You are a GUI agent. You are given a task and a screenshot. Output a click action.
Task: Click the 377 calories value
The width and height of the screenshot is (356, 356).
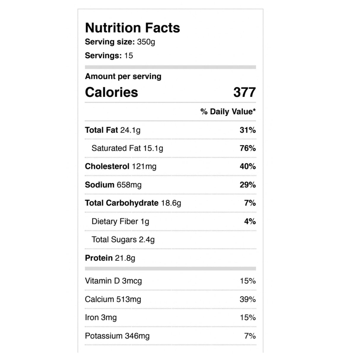(244, 92)
